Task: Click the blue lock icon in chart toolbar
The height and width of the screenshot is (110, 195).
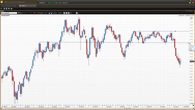Action: (71, 13)
